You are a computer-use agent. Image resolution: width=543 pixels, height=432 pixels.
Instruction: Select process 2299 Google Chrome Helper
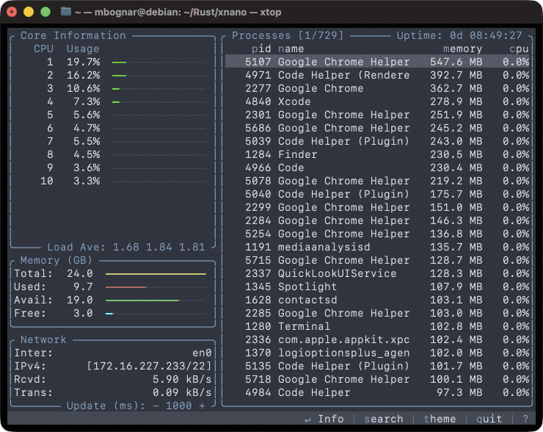pos(377,207)
